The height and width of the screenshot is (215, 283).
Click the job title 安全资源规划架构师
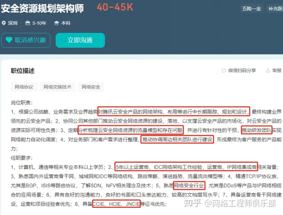[x=42, y=9]
